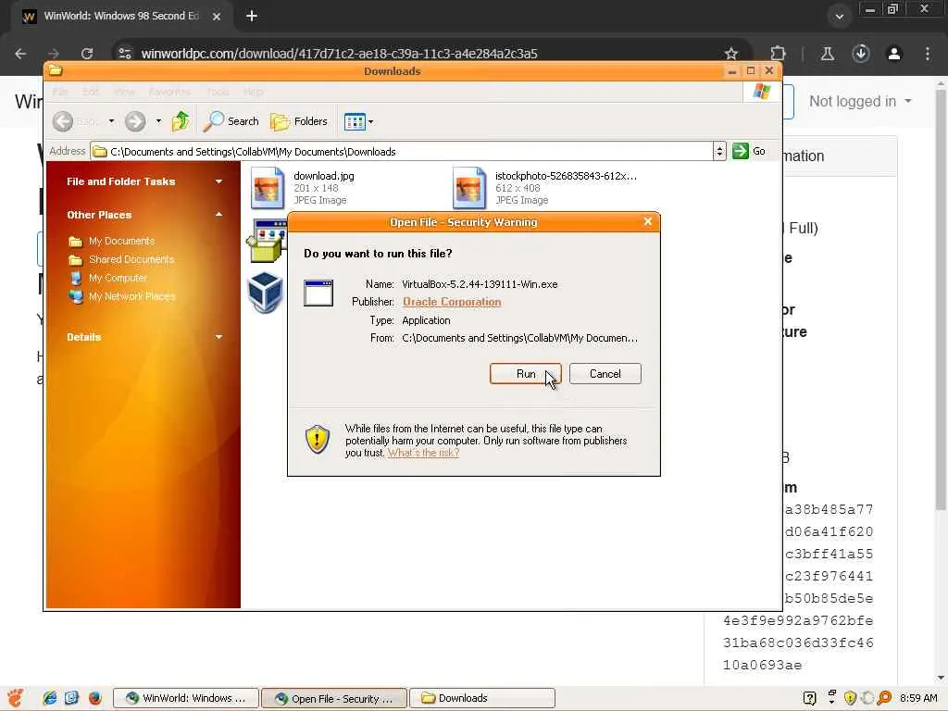Go back in the Chrome browser
This screenshot has width=948, height=711.
pos(20,53)
